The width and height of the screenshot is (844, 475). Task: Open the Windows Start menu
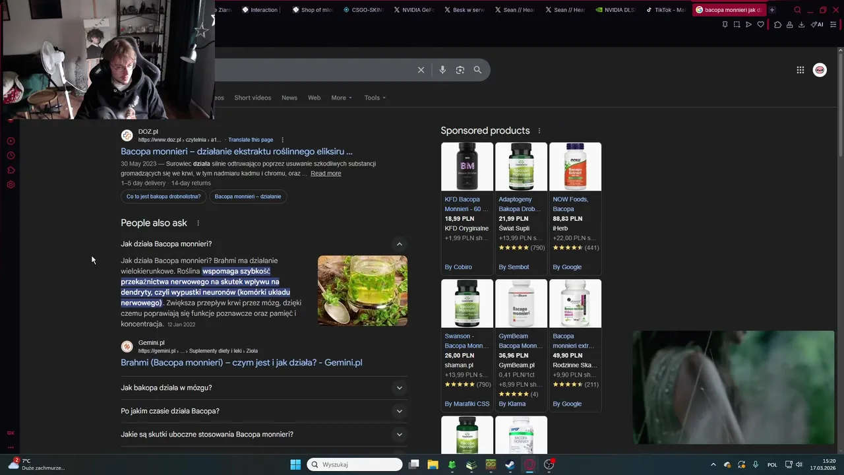tap(295, 464)
